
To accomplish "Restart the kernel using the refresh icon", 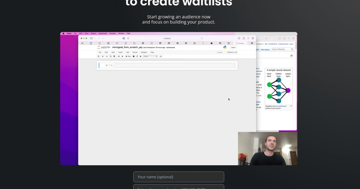I will [x=137, y=56].
